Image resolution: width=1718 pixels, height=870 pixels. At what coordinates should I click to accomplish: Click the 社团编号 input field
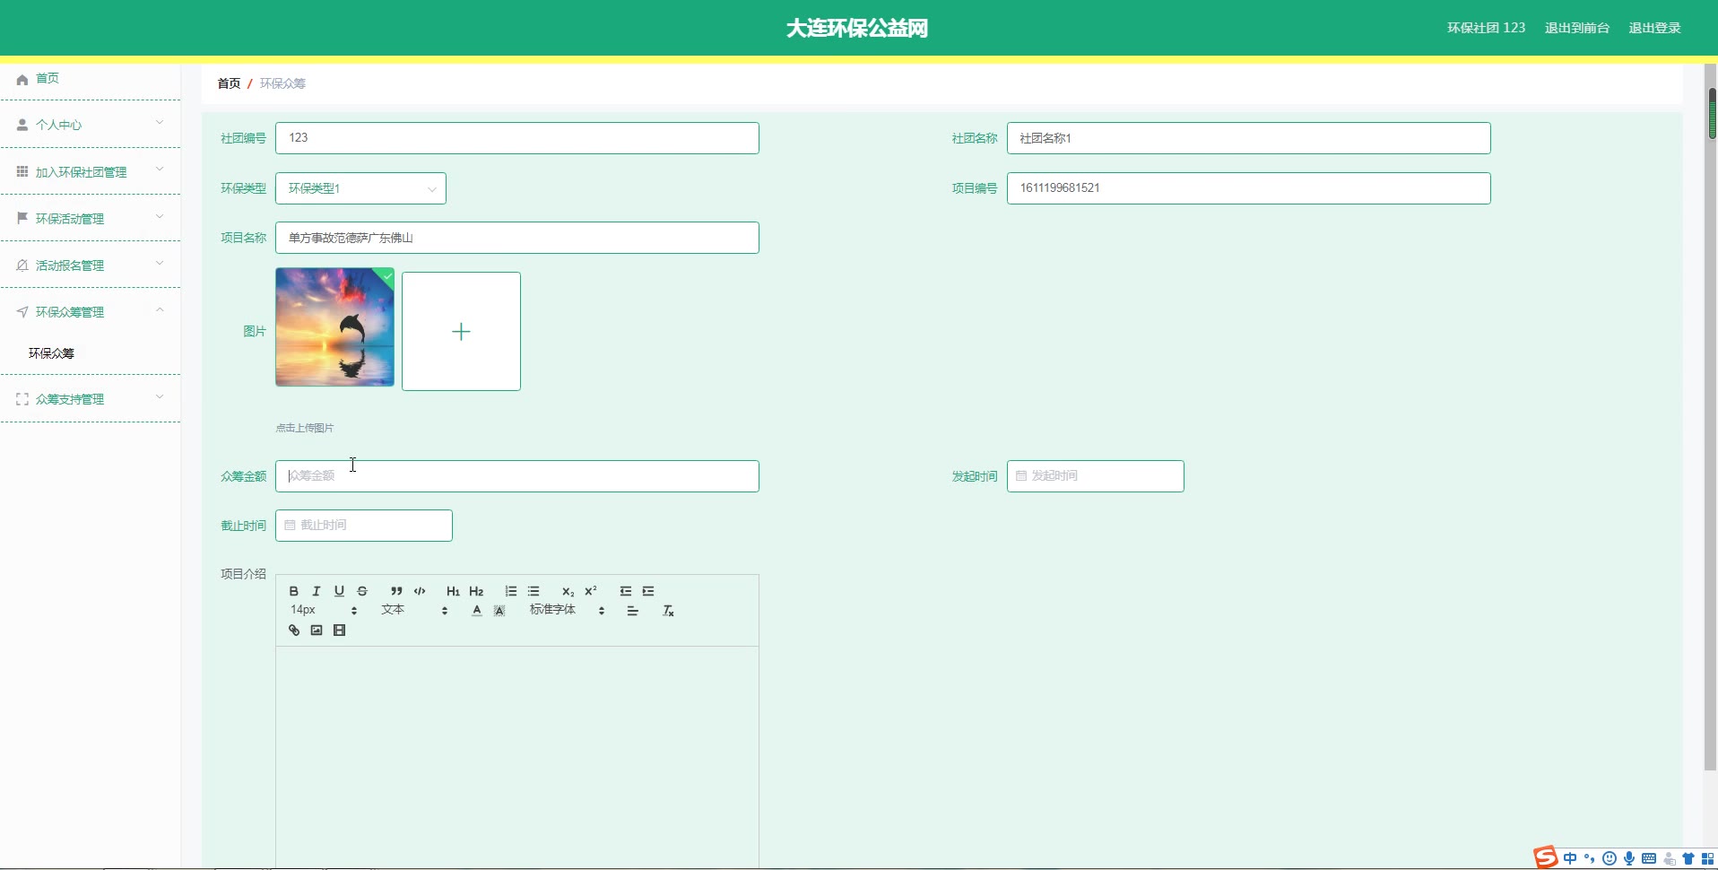coord(516,138)
